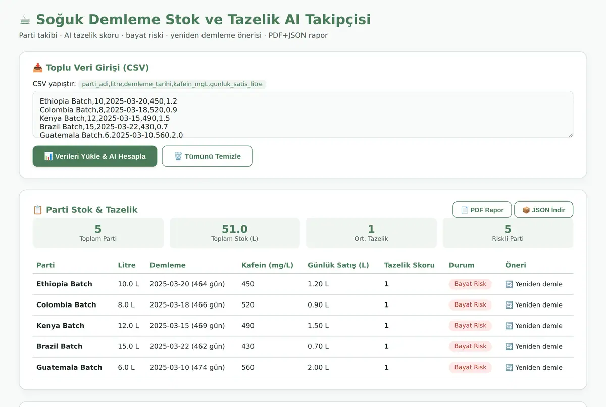Click Verileri Yükle & AI Hesapla button
This screenshot has width=606, height=407.
(95, 156)
